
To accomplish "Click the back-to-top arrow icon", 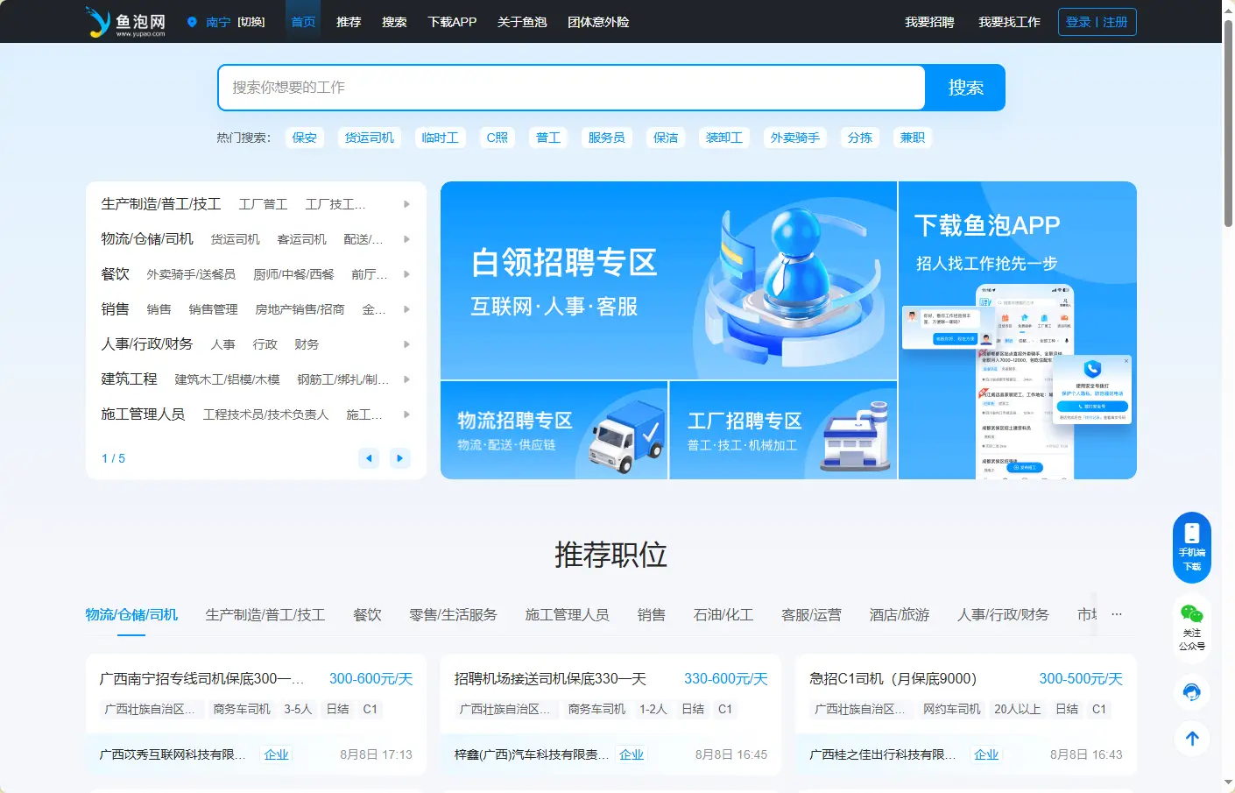I will pyautogui.click(x=1191, y=739).
